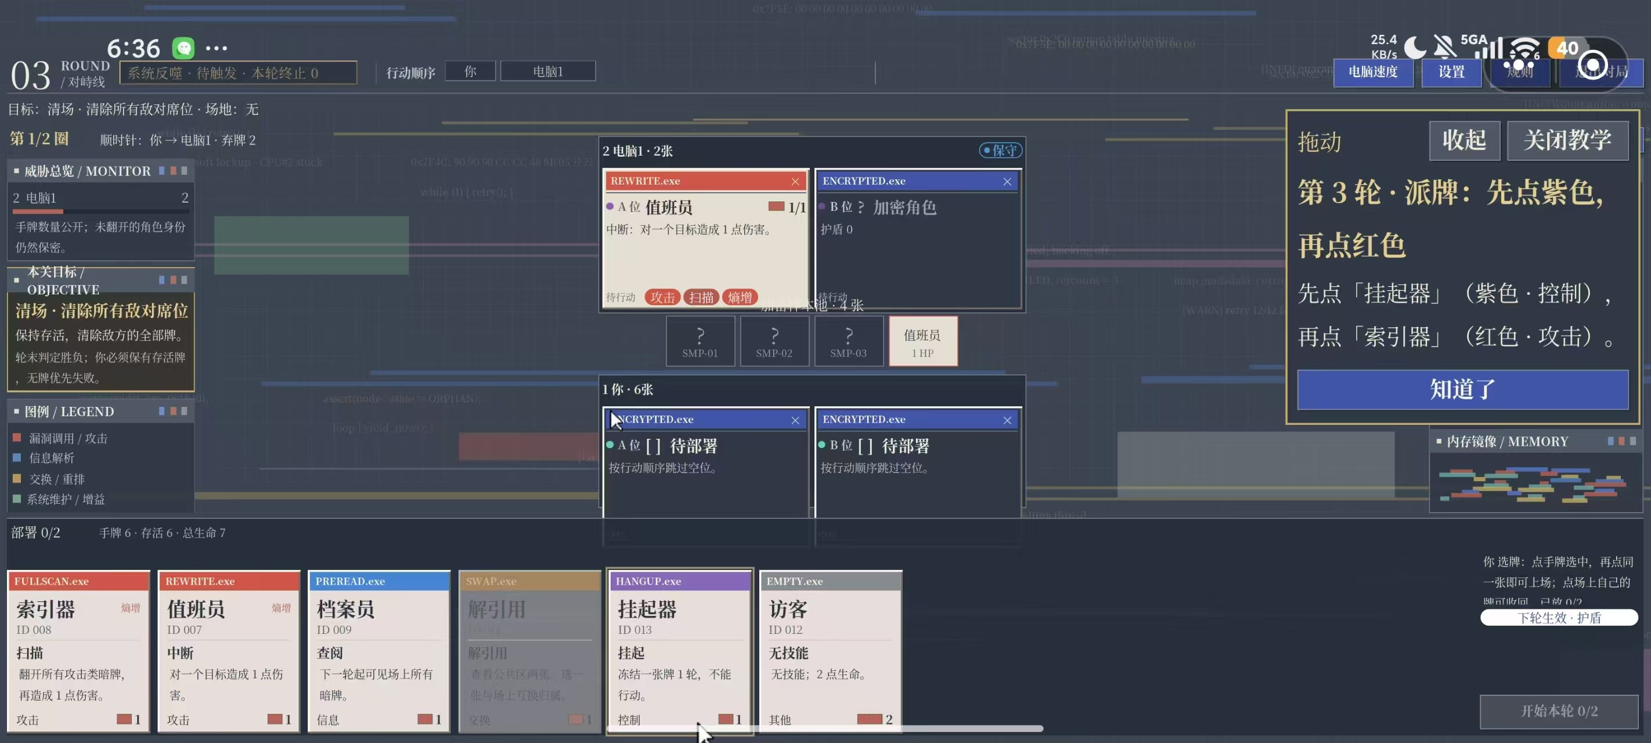Toggle the 保守 mode pill
Screen dimensions: 1651x743
tap(1000, 150)
